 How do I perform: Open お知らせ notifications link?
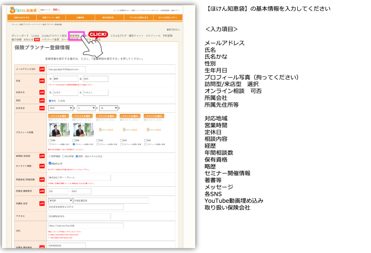click(x=28, y=40)
